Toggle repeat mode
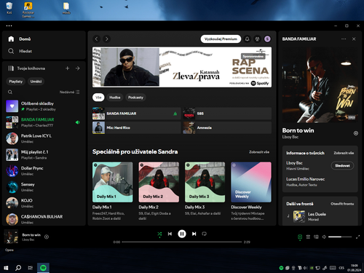Image resolution: width=364 pixels, height=273 pixels. [205, 234]
